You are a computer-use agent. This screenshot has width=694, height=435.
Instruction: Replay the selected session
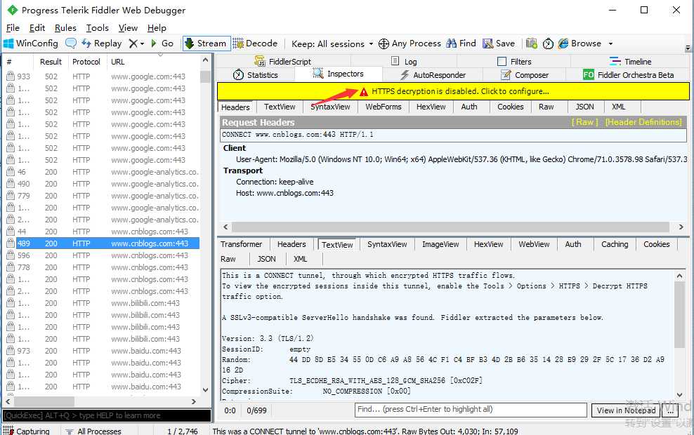[x=101, y=43]
